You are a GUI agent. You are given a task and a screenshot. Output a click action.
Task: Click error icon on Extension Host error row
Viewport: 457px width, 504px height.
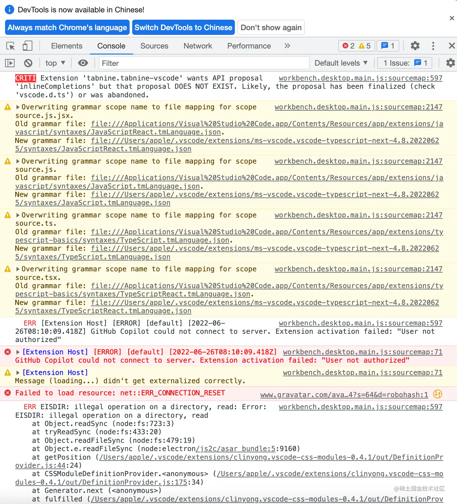(x=8, y=352)
